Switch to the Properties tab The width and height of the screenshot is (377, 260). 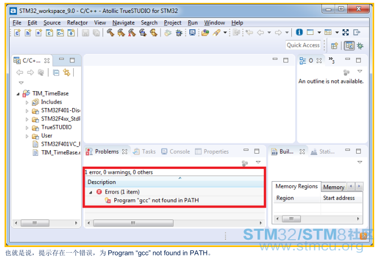click(x=212, y=151)
